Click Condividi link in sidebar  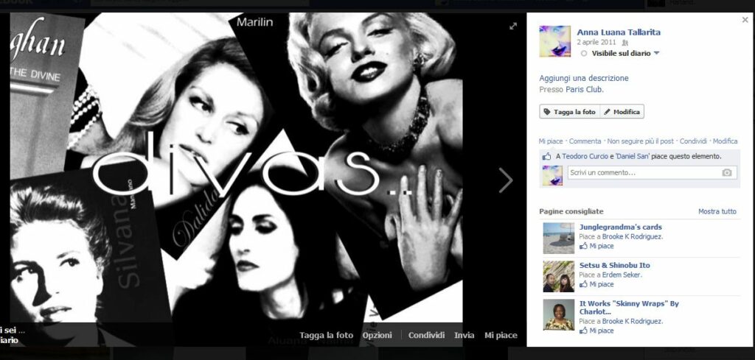tap(693, 141)
